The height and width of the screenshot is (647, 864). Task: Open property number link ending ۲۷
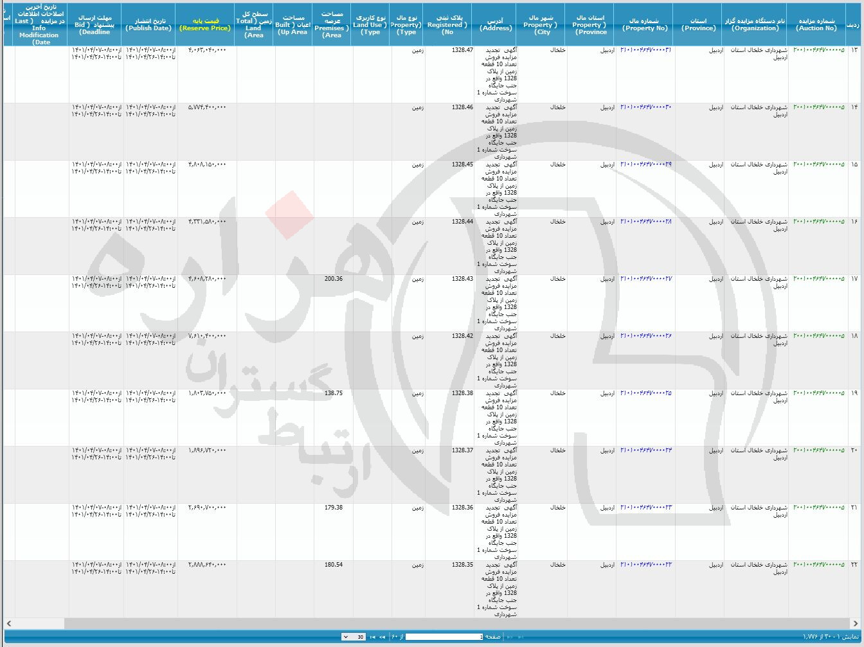645,279
